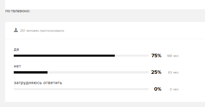Click the grey page margin on the left
Image resolution: width=205 pixels, height=107 pixels.
coord(3,53)
